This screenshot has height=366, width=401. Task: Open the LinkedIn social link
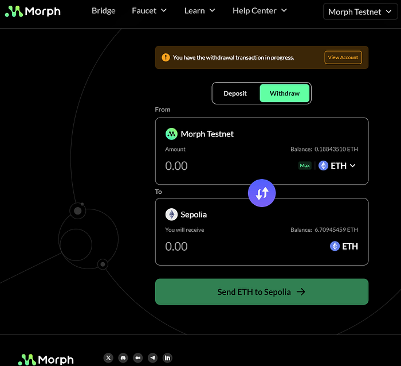point(167,358)
